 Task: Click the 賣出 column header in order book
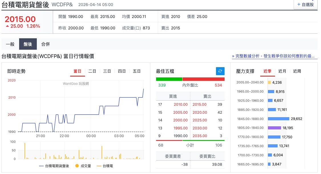pyautogui.click(x=207, y=96)
